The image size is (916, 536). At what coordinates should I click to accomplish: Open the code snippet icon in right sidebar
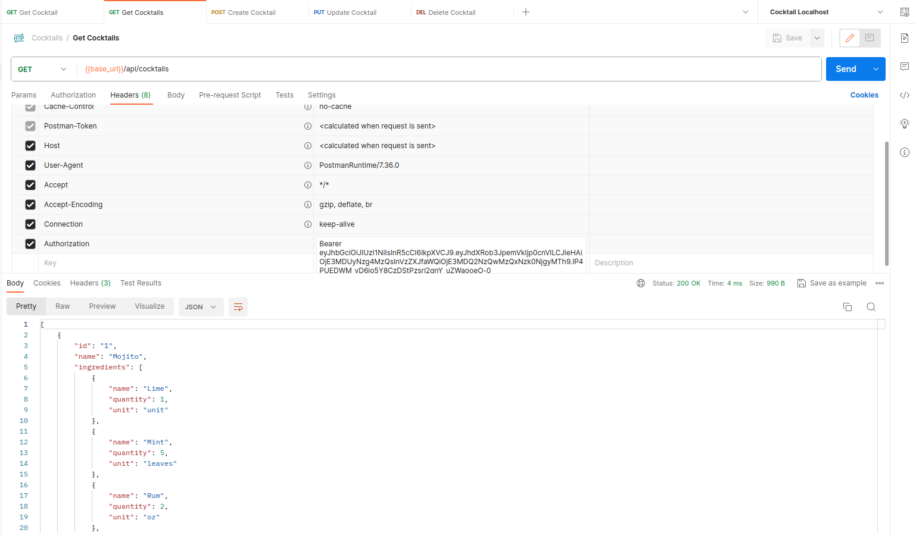905,95
